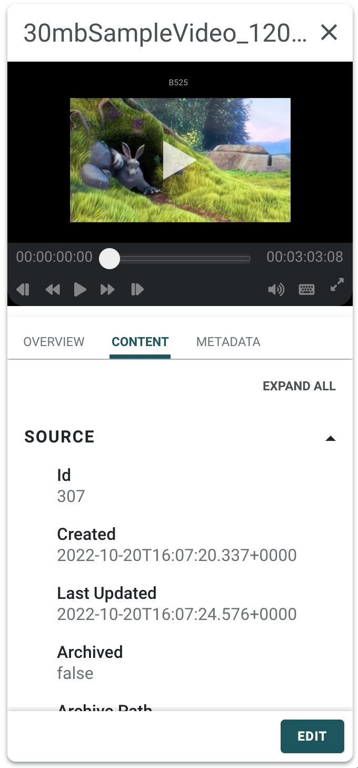Switch to the Overview tab
The height and width of the screenshot is (768, 358).
[54, 342]
